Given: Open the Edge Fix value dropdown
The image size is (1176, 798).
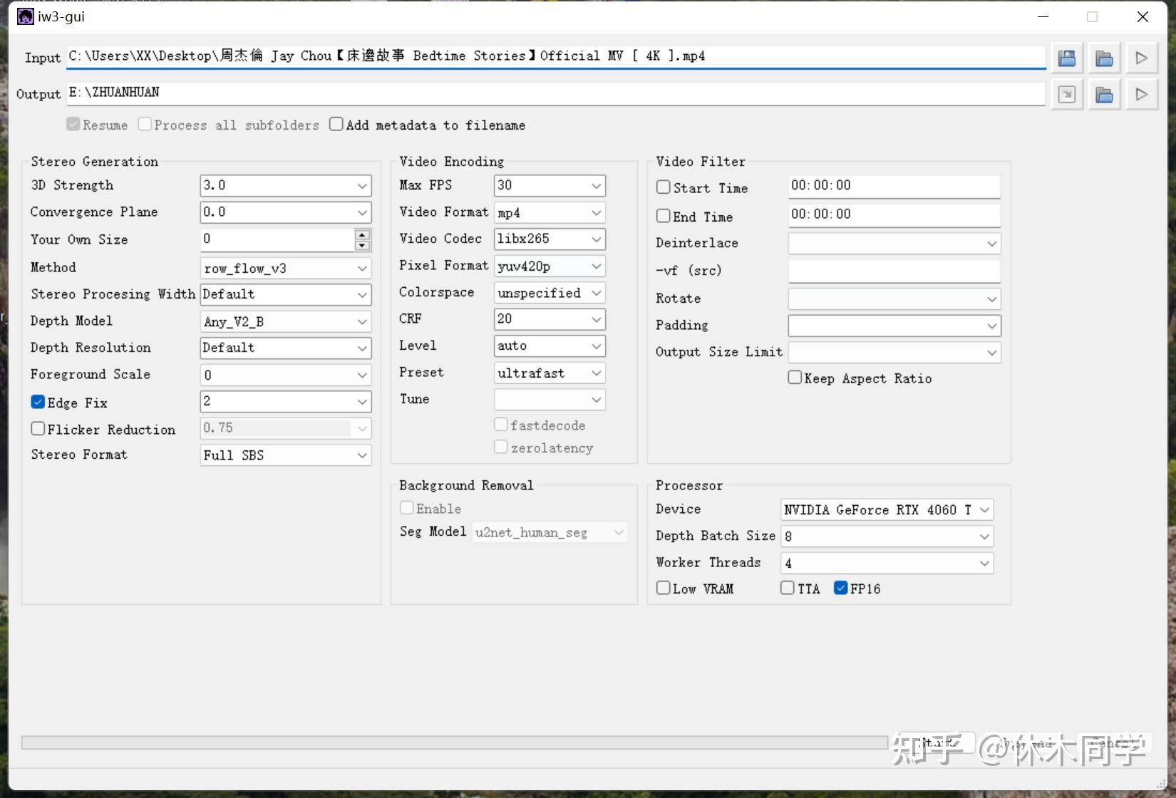Looking at the screenshot, I should [x=286, y=401].
